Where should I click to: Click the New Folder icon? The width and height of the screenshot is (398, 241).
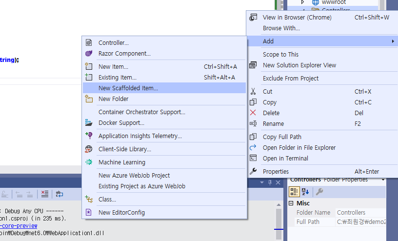tap(89, 99)
